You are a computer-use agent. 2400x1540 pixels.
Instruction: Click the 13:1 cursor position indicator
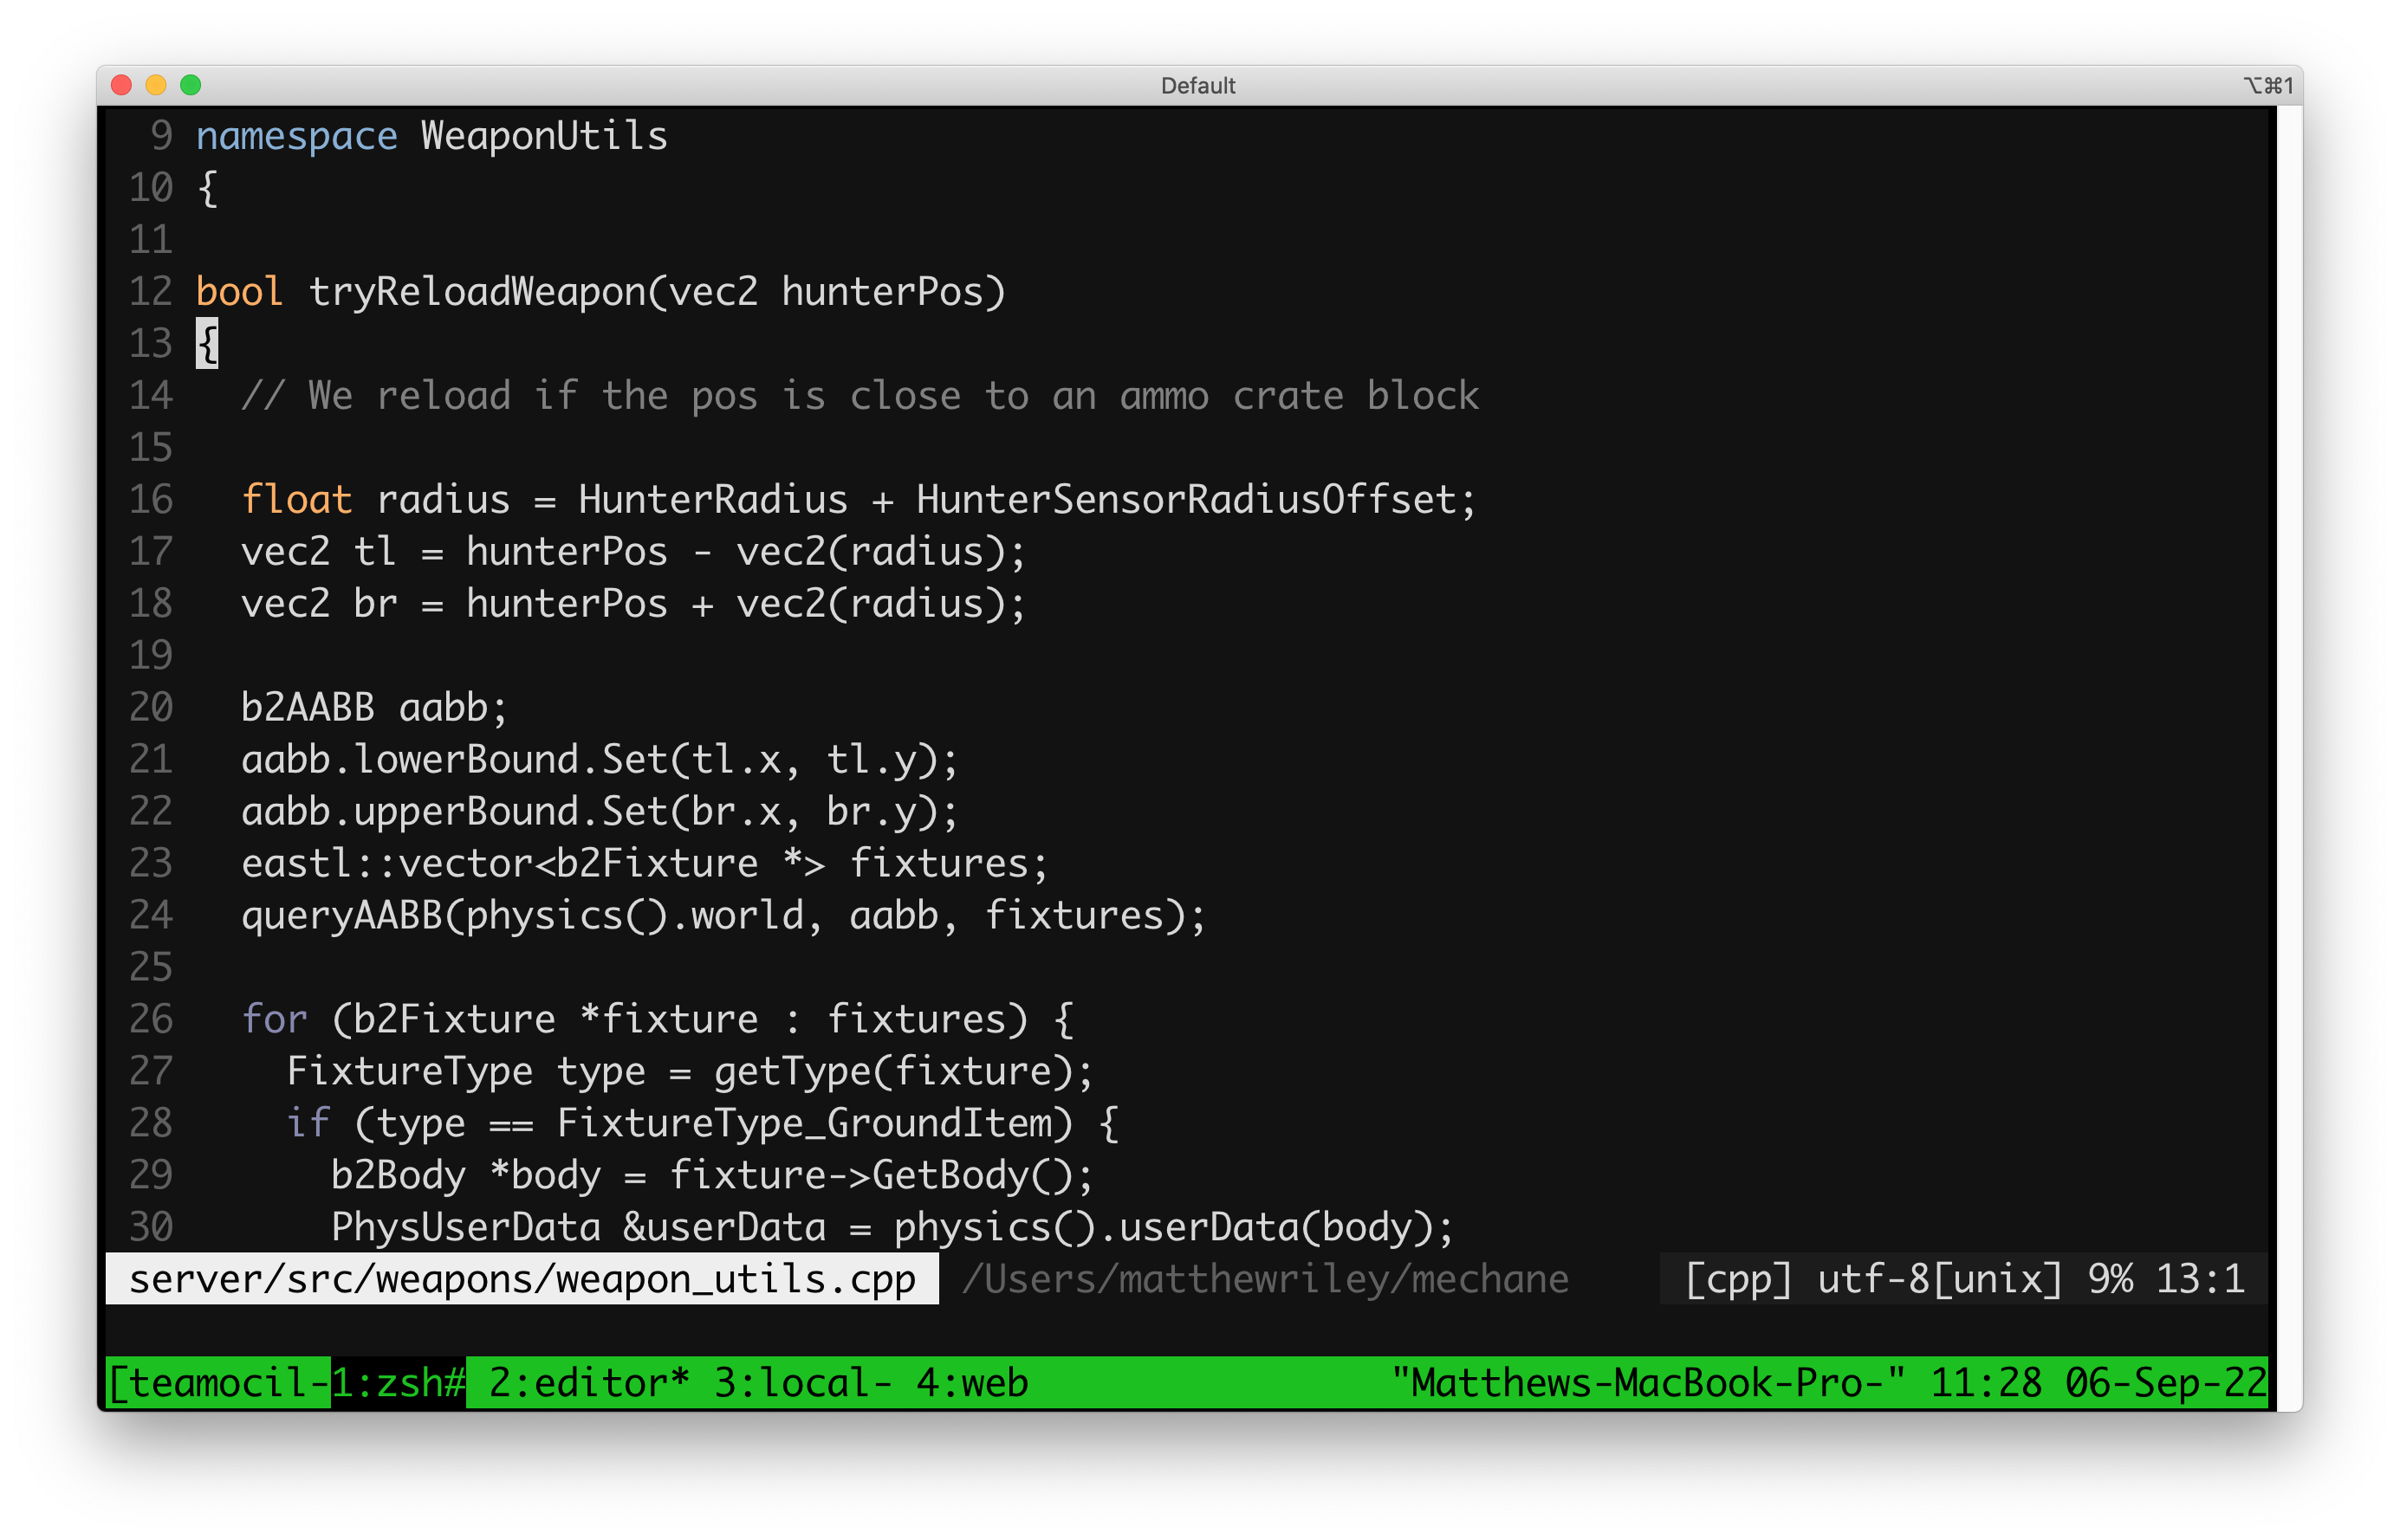tap(2200, 1279)
